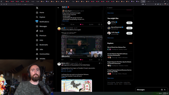Show more in quoted Asian Guy post
169x95 pixels.
(65, 21)
